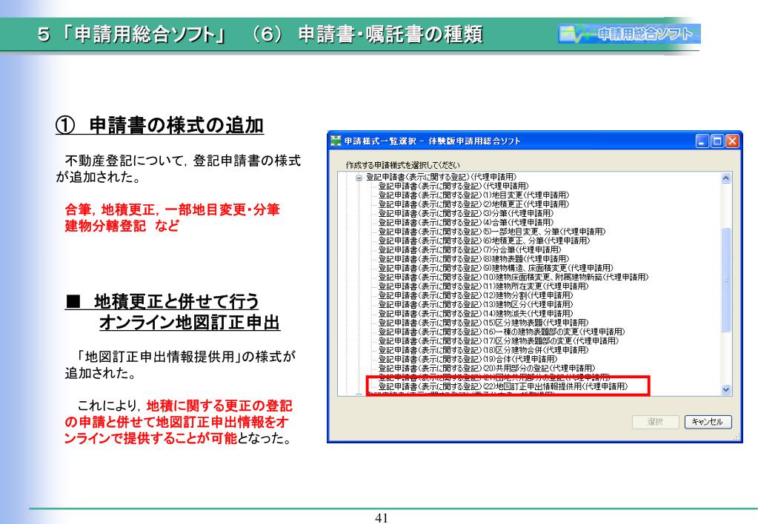Select (20)共用部分の登記 form
Image resolution: width=758 pixels, height=524 pixels.
coord(487,369)
